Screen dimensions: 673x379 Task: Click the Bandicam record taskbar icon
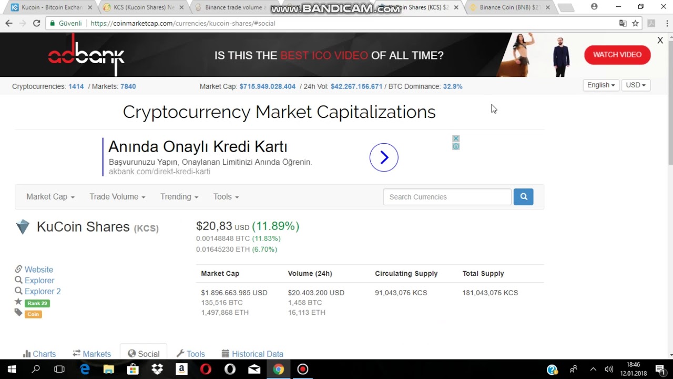coord(303,369)
